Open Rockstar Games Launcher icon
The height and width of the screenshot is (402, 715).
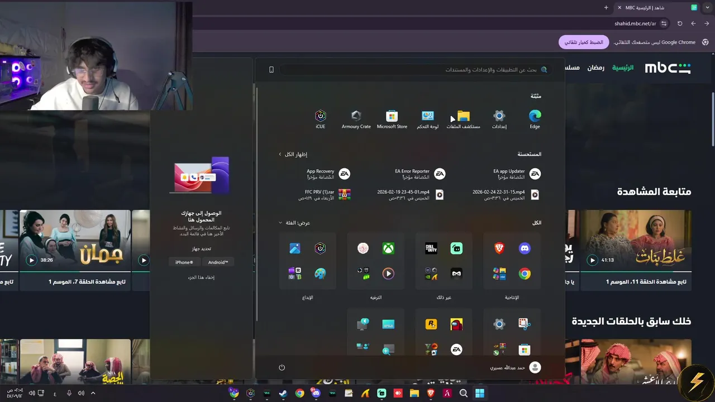pyautogui.click(x=431, y=324)
